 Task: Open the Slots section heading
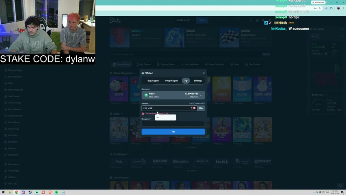click(116, 114)
